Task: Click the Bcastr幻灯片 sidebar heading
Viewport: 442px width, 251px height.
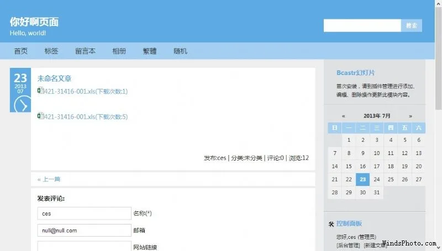Action: (356, 73)
